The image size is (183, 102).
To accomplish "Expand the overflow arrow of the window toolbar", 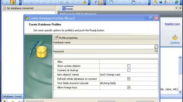I will [x=149, y=3].
